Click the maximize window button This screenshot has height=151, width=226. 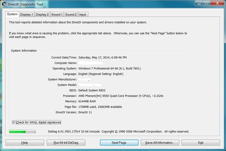tap(207, 3)
